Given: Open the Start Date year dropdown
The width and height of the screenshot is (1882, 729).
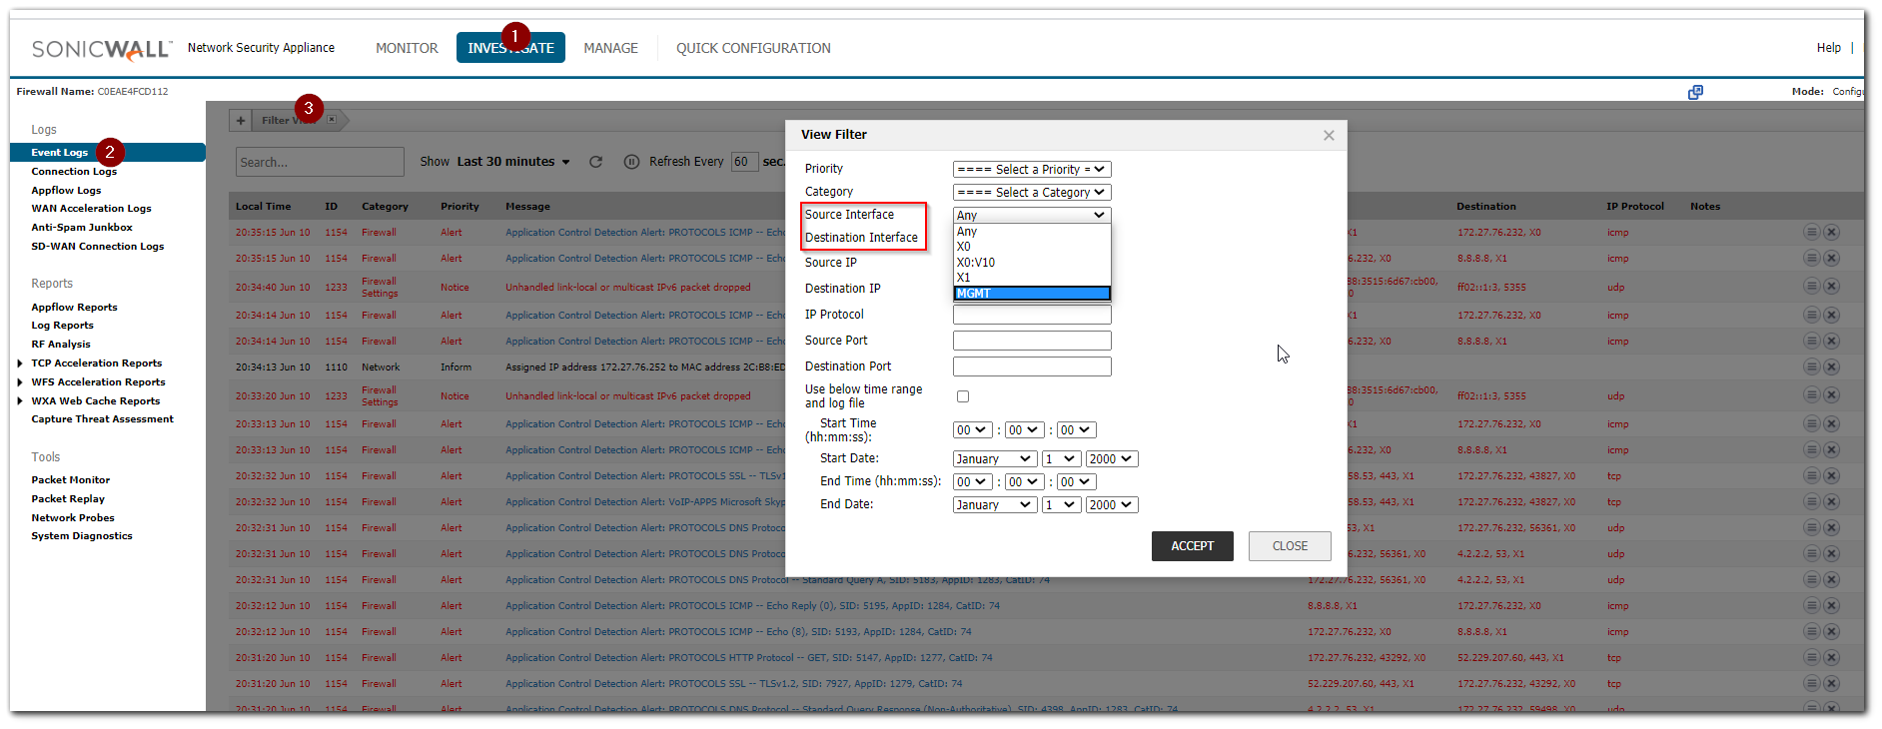Looking at the screenshot, I should coord(1112,459).
